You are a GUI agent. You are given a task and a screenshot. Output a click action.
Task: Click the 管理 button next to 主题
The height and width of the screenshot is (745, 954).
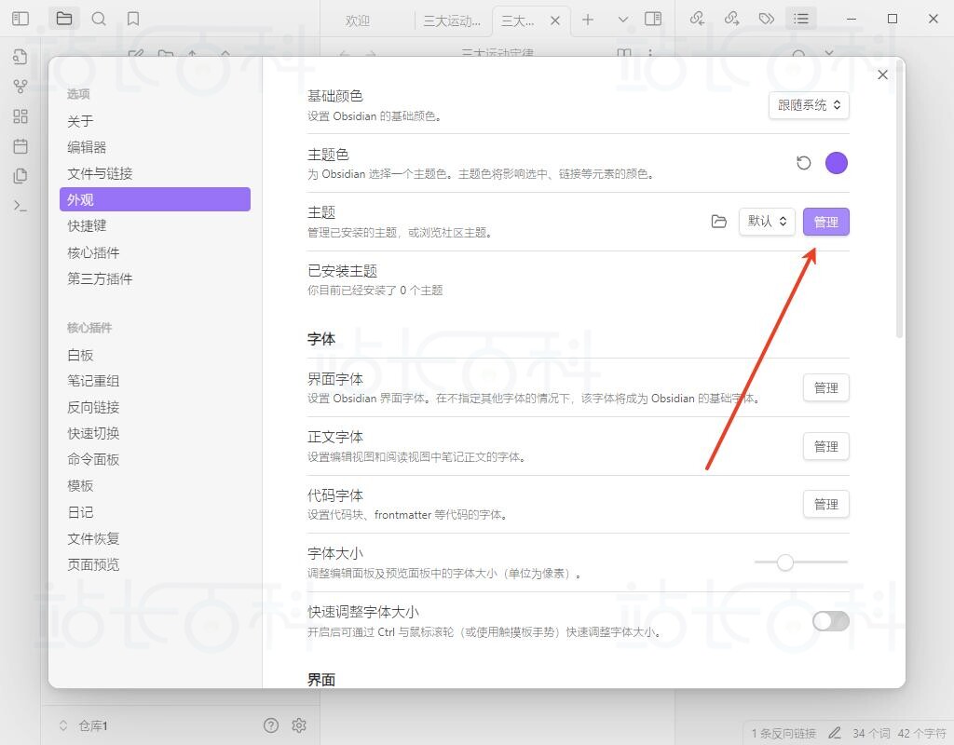(x=825, y=222)
